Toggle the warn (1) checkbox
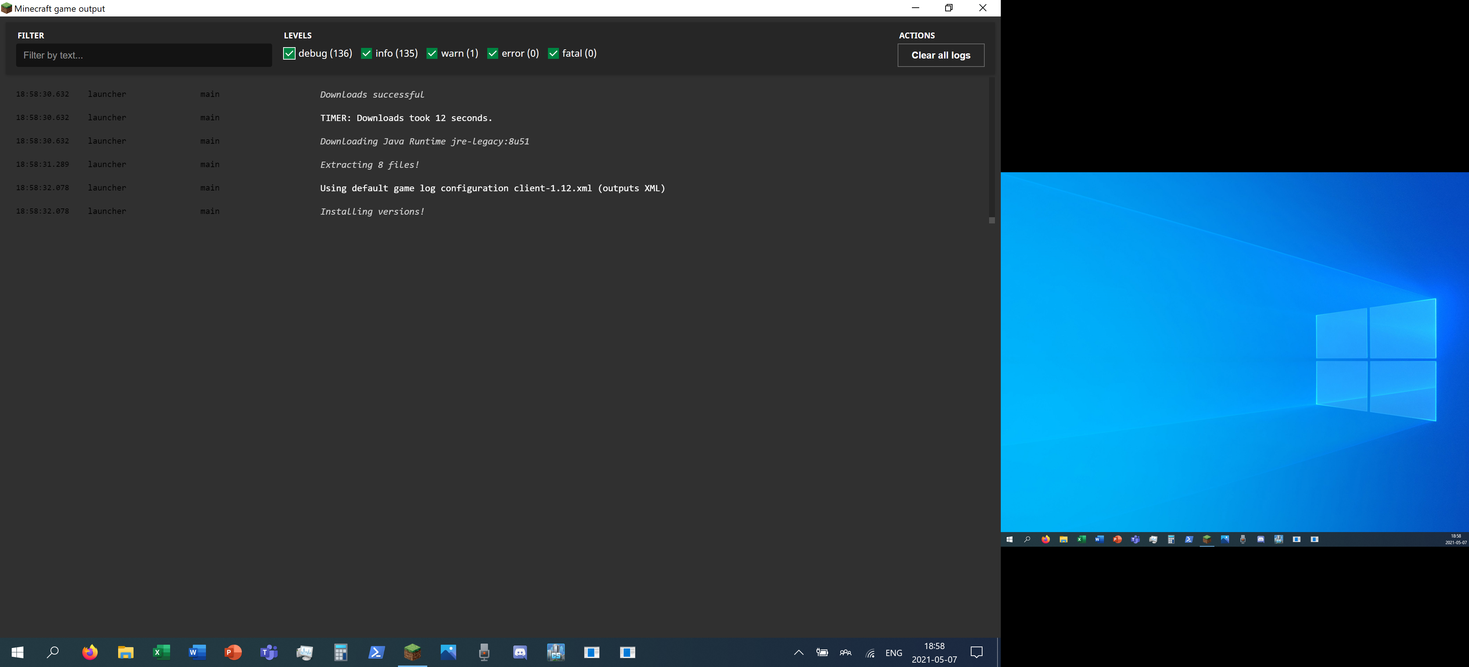 click(x=432, y=54)
